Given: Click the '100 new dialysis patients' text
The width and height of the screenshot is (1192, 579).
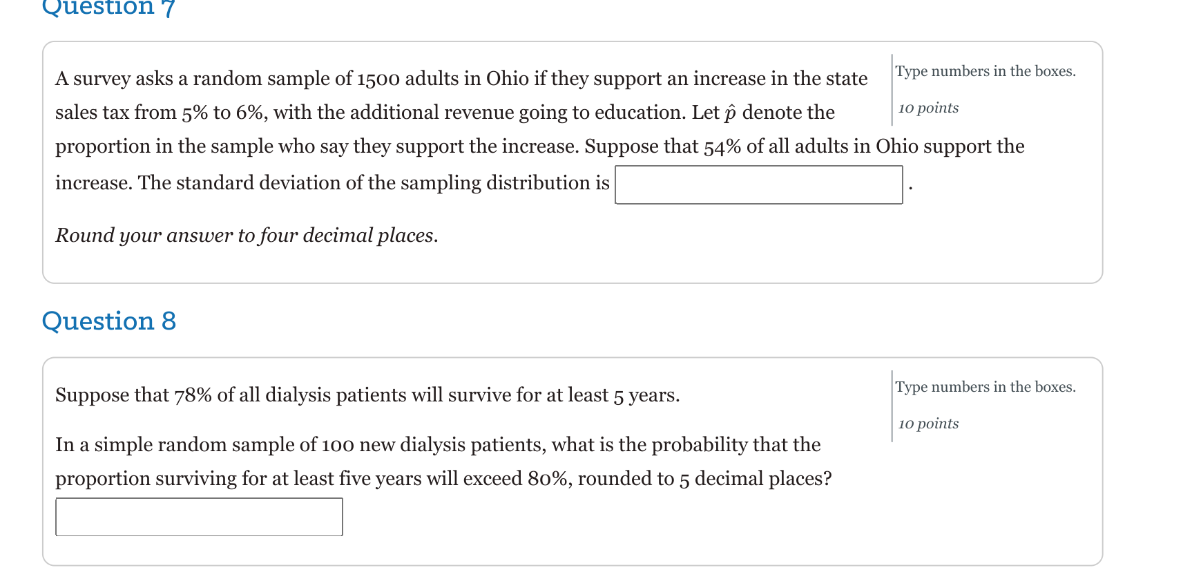Looking at the screenshot, I should [x=434, y=444].
